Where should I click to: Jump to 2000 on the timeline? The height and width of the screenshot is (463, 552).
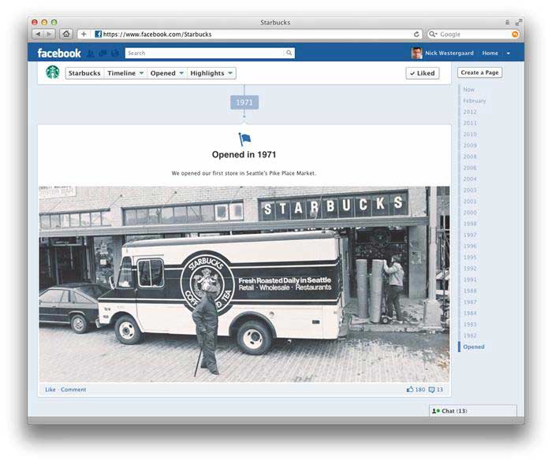pyautogui.click(x=470, y=213)
